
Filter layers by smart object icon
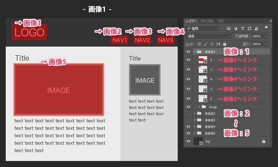point(257,29)
